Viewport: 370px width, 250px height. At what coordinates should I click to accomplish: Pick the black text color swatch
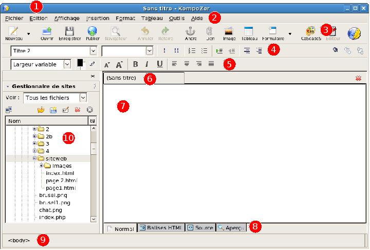[80, 63]
